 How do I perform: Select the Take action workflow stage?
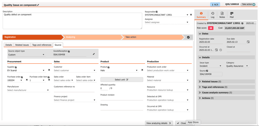tap(153, 37)
